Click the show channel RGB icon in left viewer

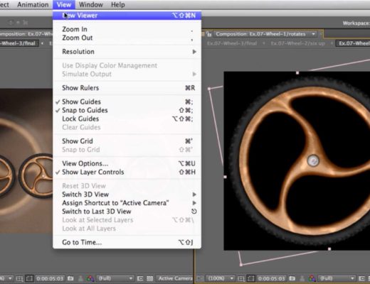tap(90, 278)
